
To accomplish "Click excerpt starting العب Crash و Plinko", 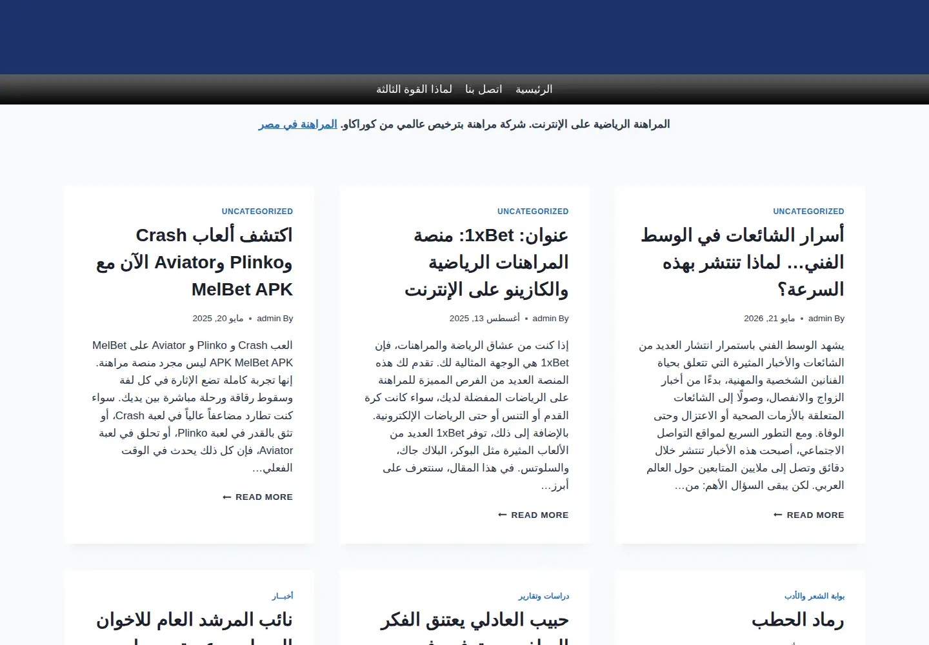I will pyautogui.click(x=192, y=406).
